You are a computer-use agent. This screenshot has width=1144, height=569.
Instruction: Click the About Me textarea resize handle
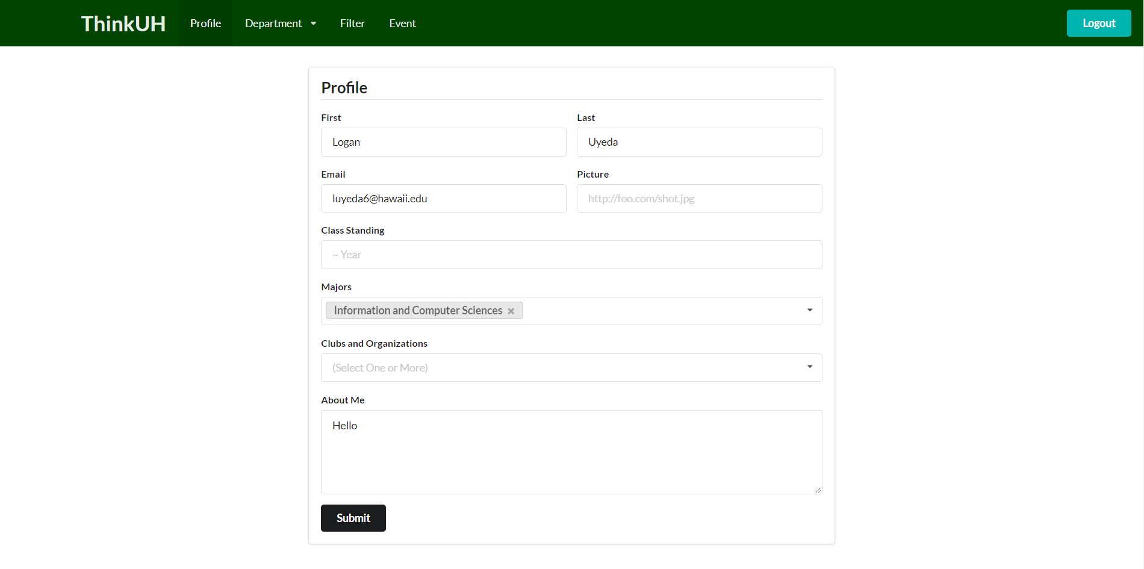pos(818,490)
